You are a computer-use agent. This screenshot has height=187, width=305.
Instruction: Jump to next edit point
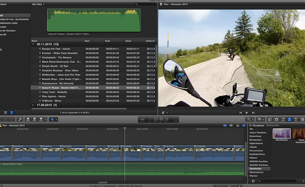(253, 112)
